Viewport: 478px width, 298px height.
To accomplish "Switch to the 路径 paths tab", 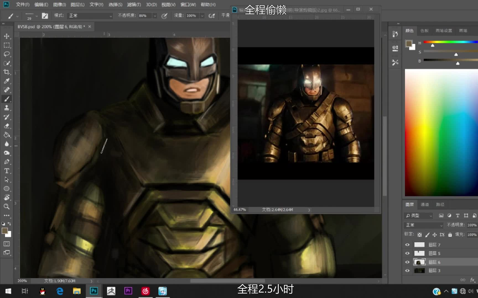I will point(440,204).
